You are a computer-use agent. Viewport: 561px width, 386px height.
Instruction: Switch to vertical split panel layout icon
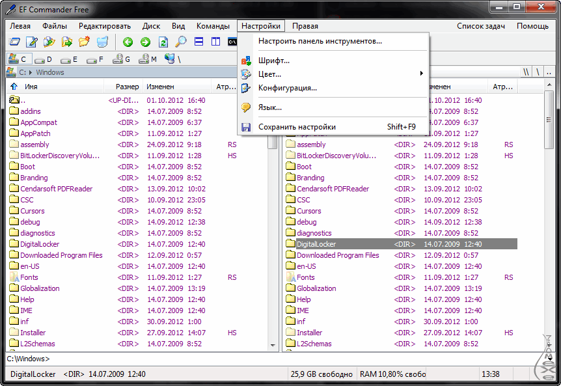click(216, 42)
